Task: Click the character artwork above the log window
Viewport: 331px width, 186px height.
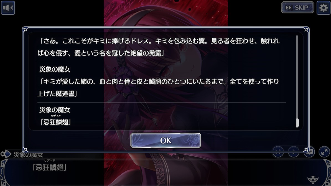Action: tap(166, 13)
